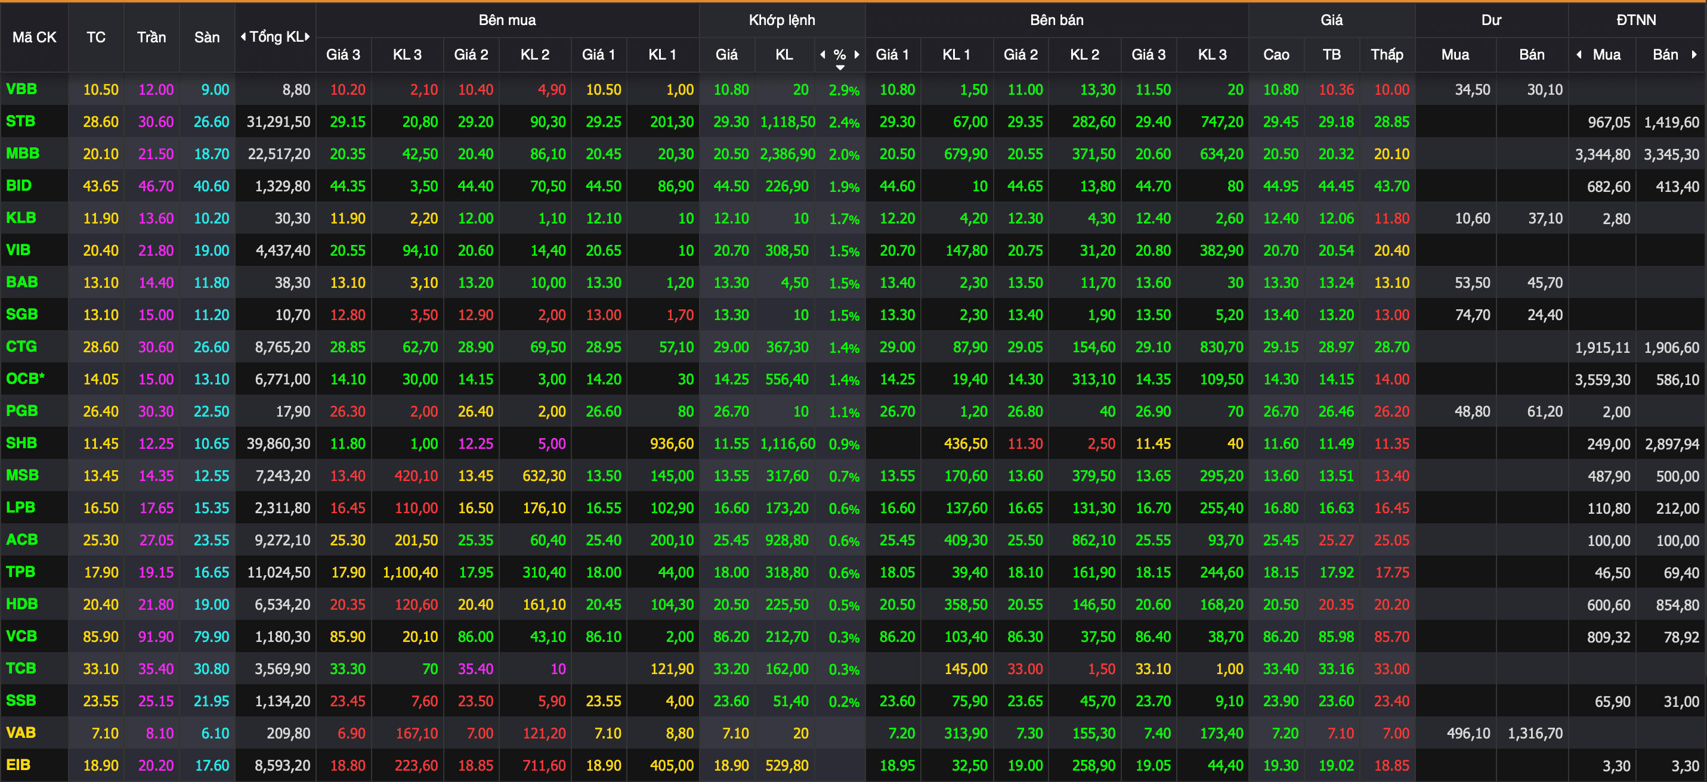Open the VAB stock symbol
The height and width of the screenshot is (782, 1707).
[20, 733]
